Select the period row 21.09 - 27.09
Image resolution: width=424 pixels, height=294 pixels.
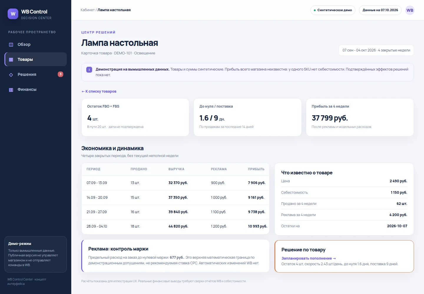coord(175,212)
